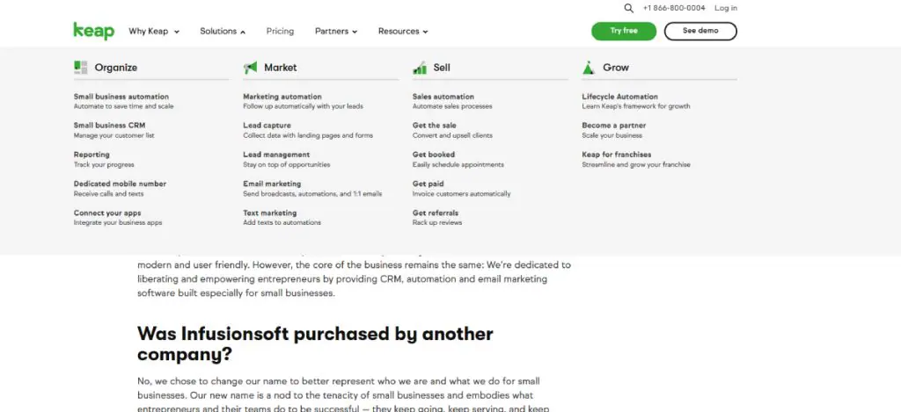The height and width of the screenshot is (412, 901).
Task: Open the Log in link
Action: pos(726,8)
